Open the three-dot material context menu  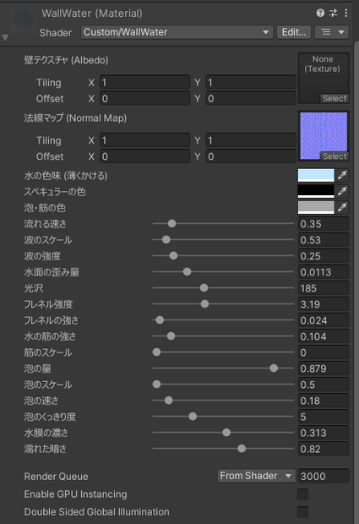pyautogui.click(x=346, y=13)
